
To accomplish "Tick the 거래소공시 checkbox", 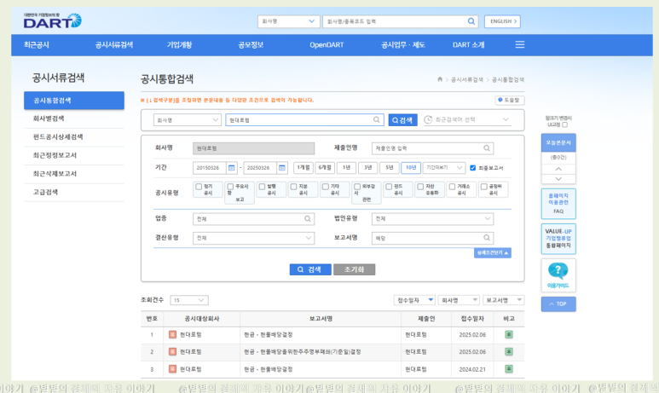I will 452,187.
